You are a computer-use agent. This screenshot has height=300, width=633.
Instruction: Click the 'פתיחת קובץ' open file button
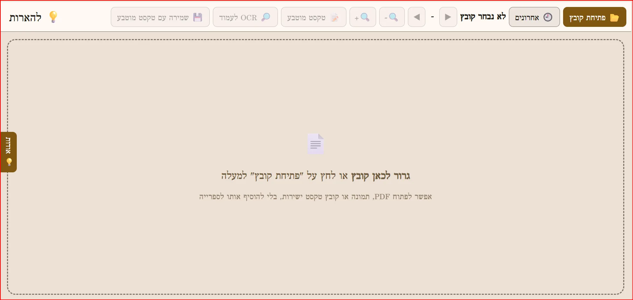(594, 17)
